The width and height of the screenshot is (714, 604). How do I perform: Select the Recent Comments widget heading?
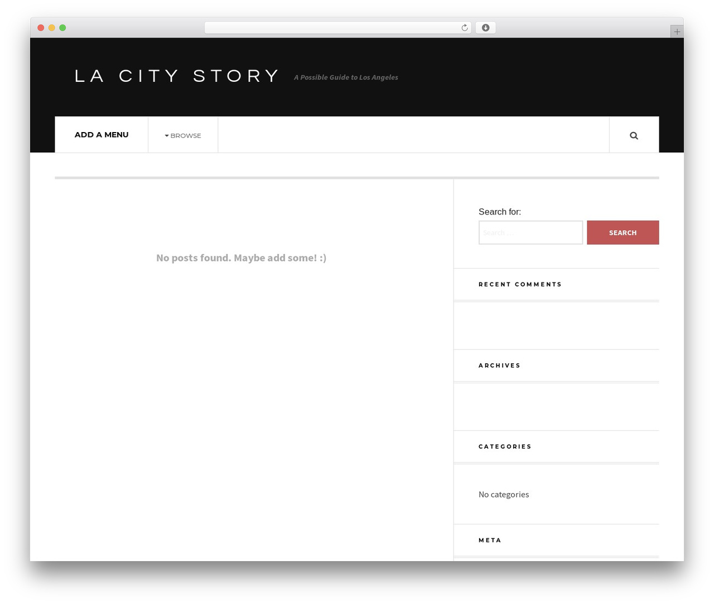point(520,284)
